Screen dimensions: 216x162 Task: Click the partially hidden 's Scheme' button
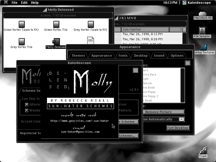coord(129,122)
